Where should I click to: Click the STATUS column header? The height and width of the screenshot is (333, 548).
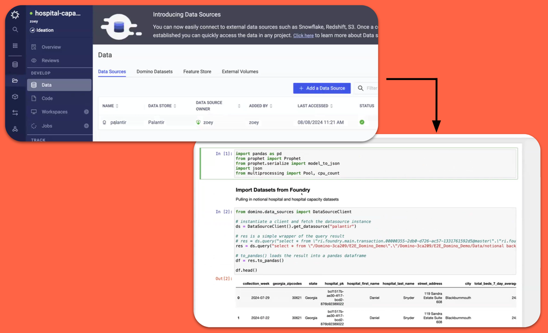tap(366, 106)
